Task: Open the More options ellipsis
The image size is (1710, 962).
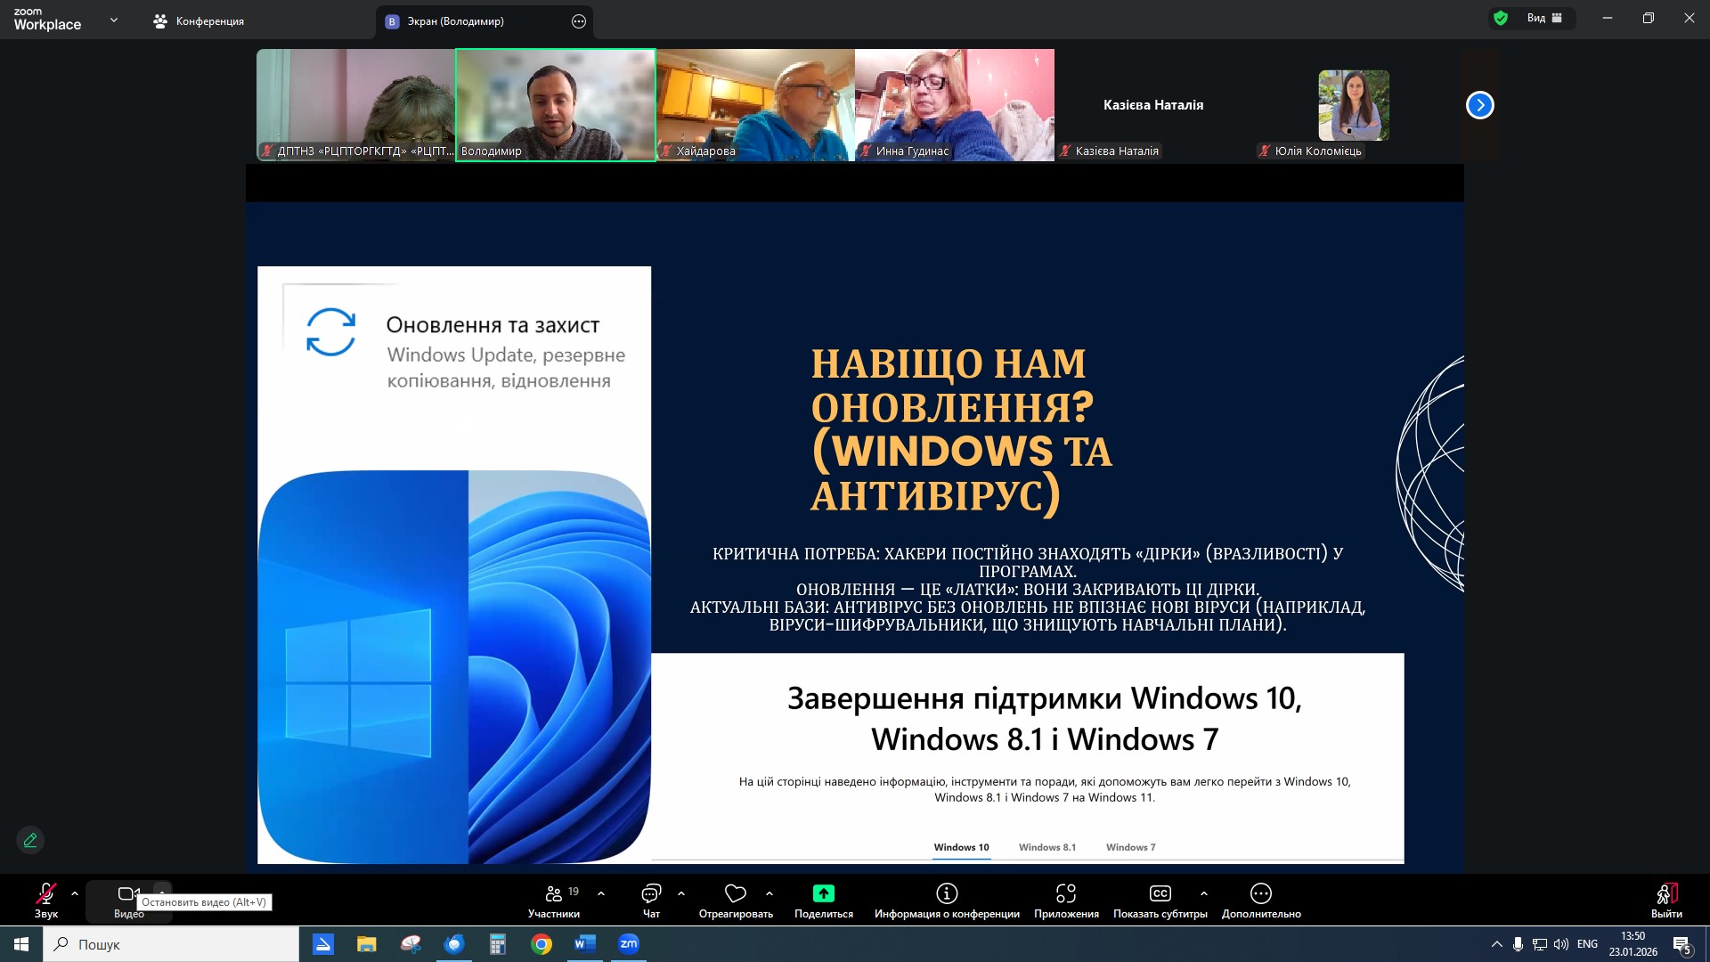Action: coord(1260,893)
